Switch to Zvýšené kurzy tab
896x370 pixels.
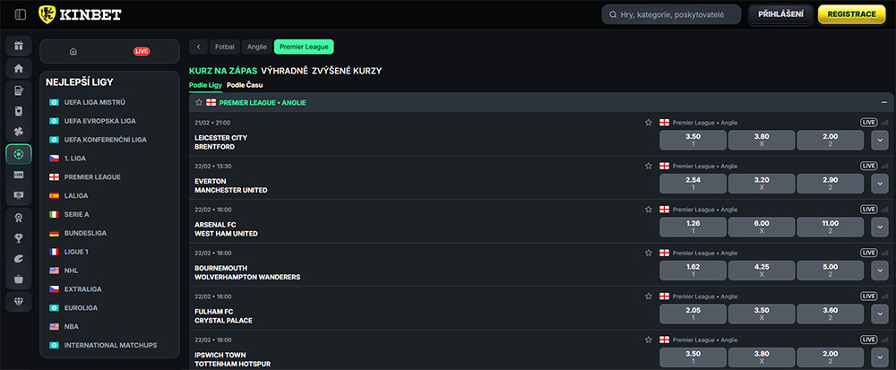coord(347,71)
